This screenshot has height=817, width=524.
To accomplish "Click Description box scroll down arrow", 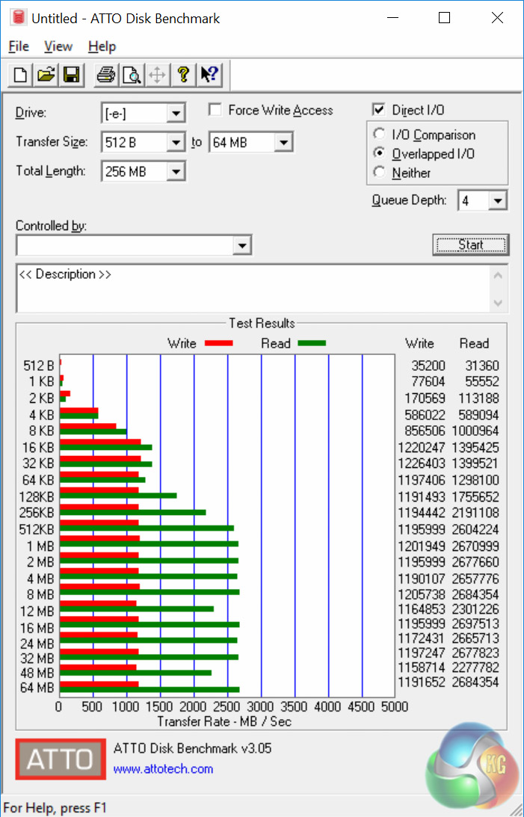I will (x=498, y=303).
